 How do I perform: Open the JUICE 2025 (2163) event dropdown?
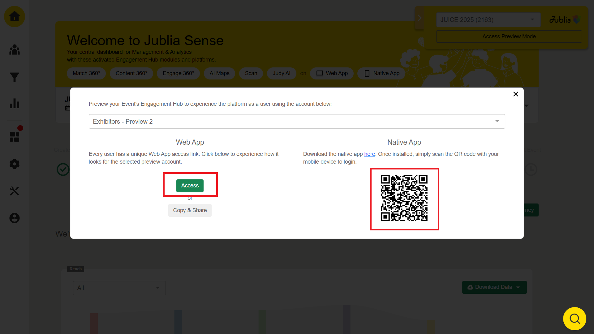[x=488, y=20]
